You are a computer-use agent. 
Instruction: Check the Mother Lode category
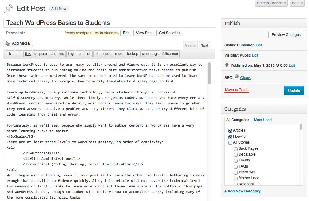pyautogui.click(x=236, y=179)
